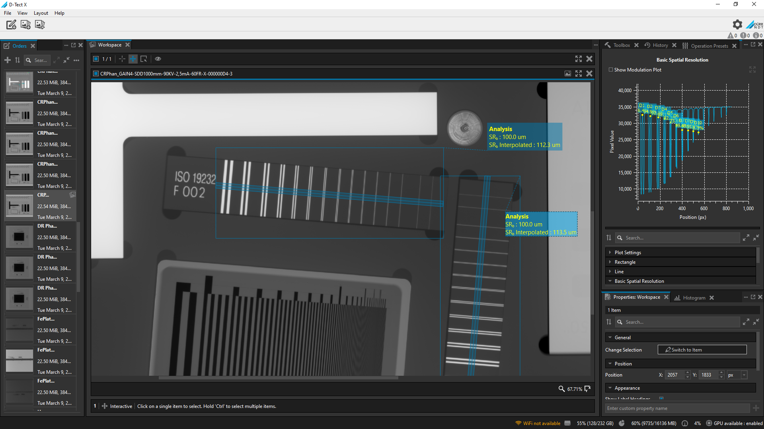Viewport: 764px width, 429px height.
Task: Select the crosshair pan tool in viewer toolbar
Action: pos(133,59)
